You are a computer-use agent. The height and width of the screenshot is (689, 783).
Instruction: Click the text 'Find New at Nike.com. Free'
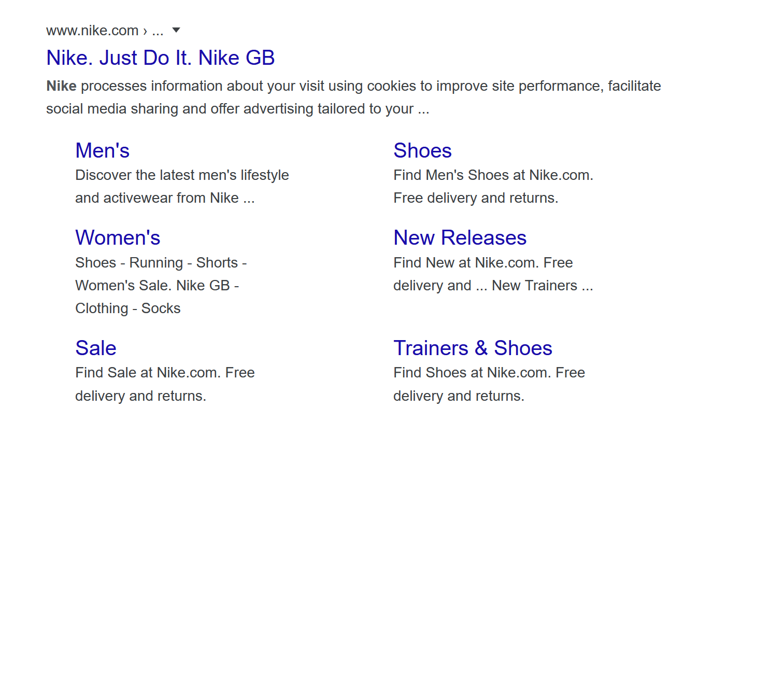point(483,263)
